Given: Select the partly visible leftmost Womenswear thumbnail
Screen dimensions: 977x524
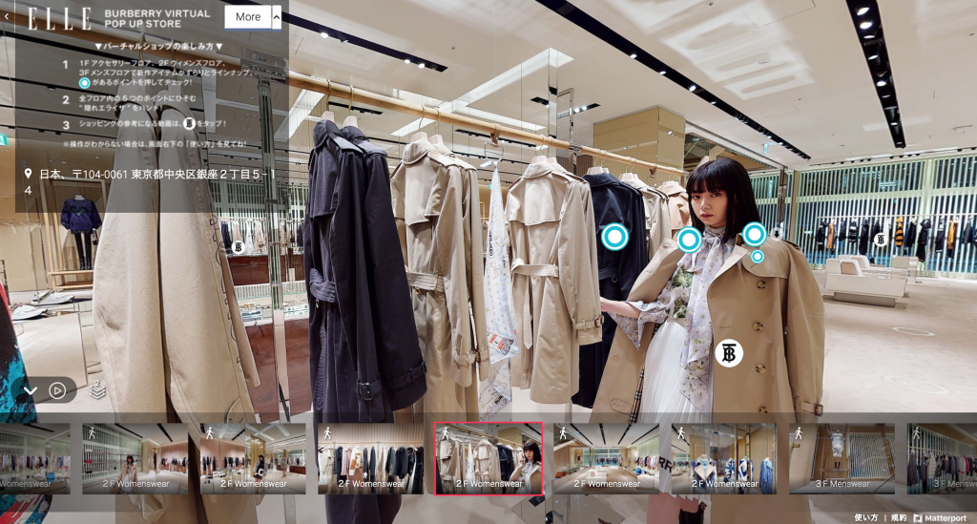Looking at the screenshot, I should (x=34, y=458).
